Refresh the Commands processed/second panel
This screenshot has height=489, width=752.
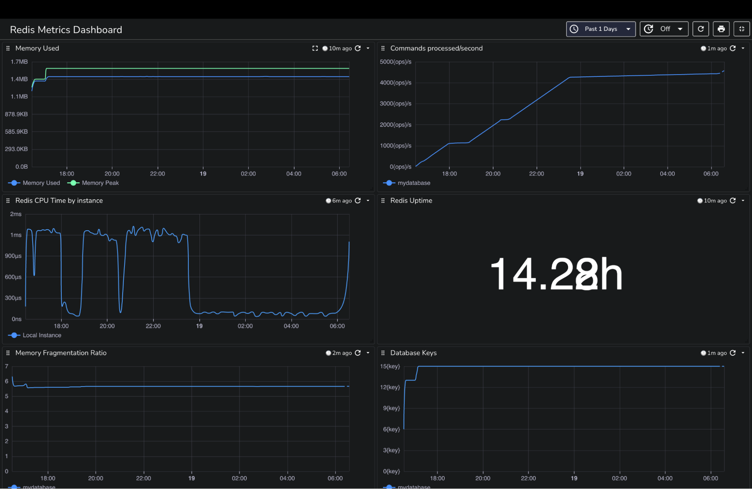(x=733, y=48)
